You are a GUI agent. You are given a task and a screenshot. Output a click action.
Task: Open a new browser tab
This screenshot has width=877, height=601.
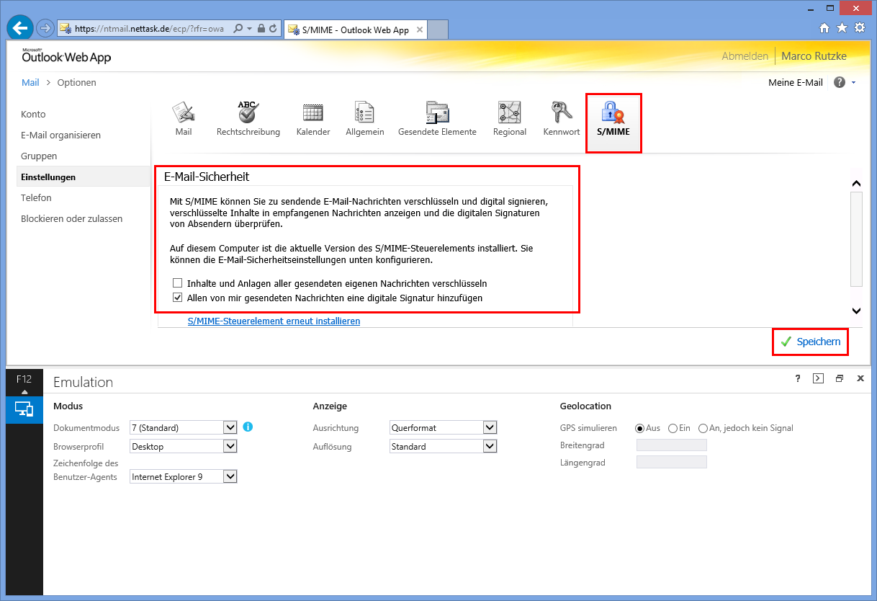[438, 30]
